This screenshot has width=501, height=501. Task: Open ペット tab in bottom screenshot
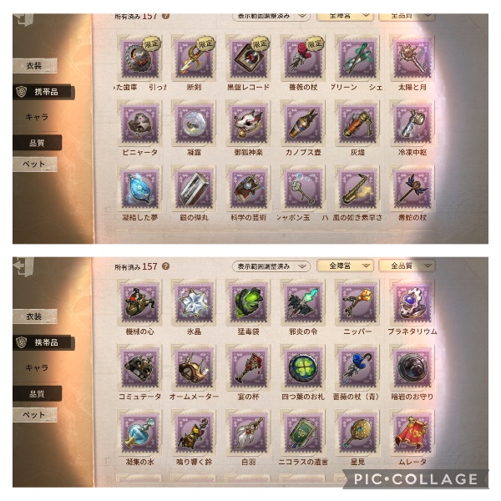click(34, 415)
